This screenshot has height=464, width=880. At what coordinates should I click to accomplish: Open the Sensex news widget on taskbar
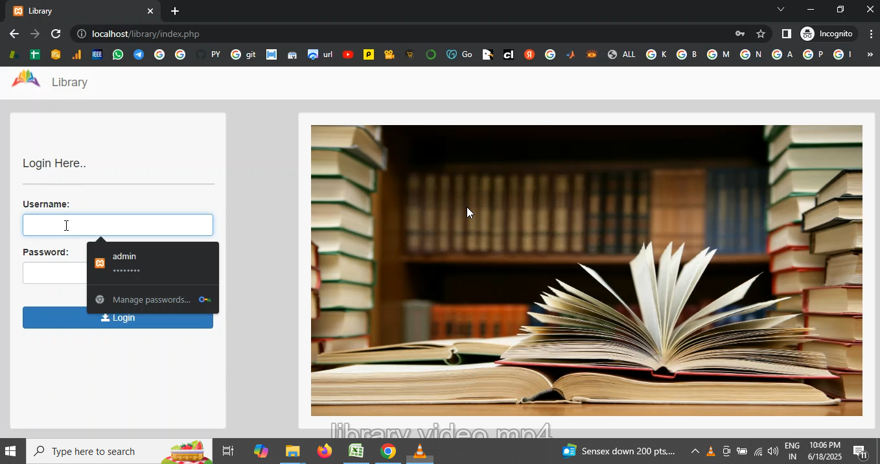[619, 451]
